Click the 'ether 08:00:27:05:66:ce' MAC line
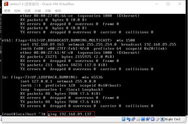The image size is (188, 124). (46, 16)
